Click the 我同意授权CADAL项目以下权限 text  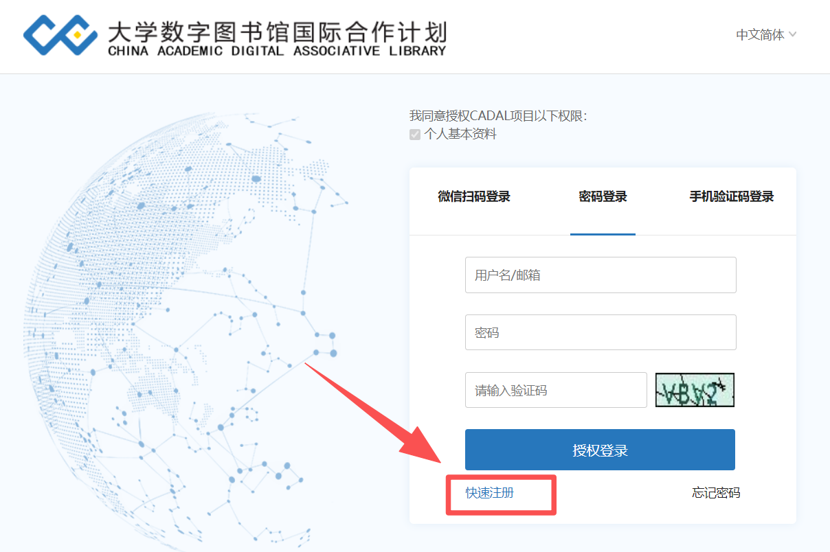tap(498, 116)
